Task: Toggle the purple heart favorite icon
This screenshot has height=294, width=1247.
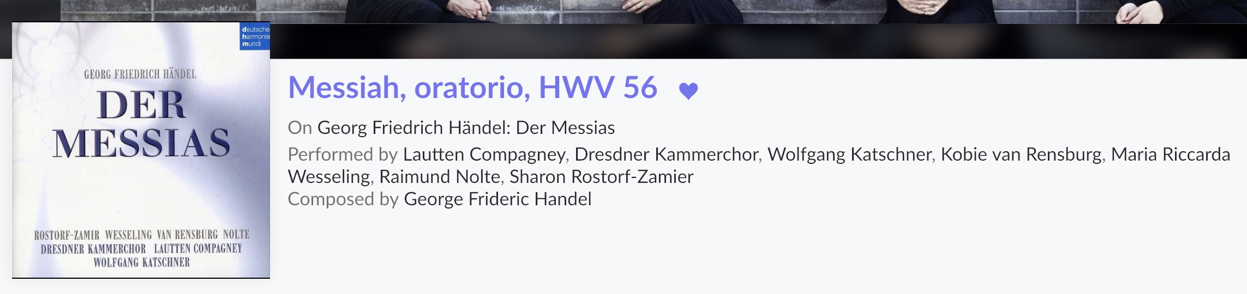Action: pos(688,91)
